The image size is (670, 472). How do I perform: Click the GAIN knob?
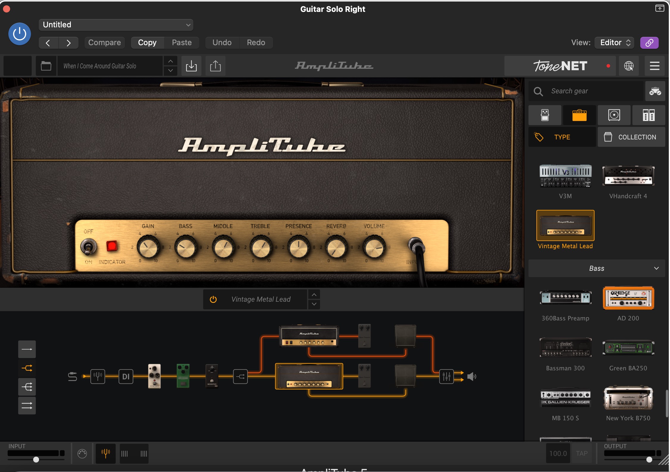pyautogui.click(x=148, y=247)
